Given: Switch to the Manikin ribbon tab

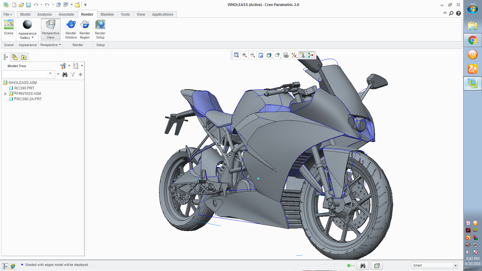Looking at the screenshot, I should click(x=107, y=14).
